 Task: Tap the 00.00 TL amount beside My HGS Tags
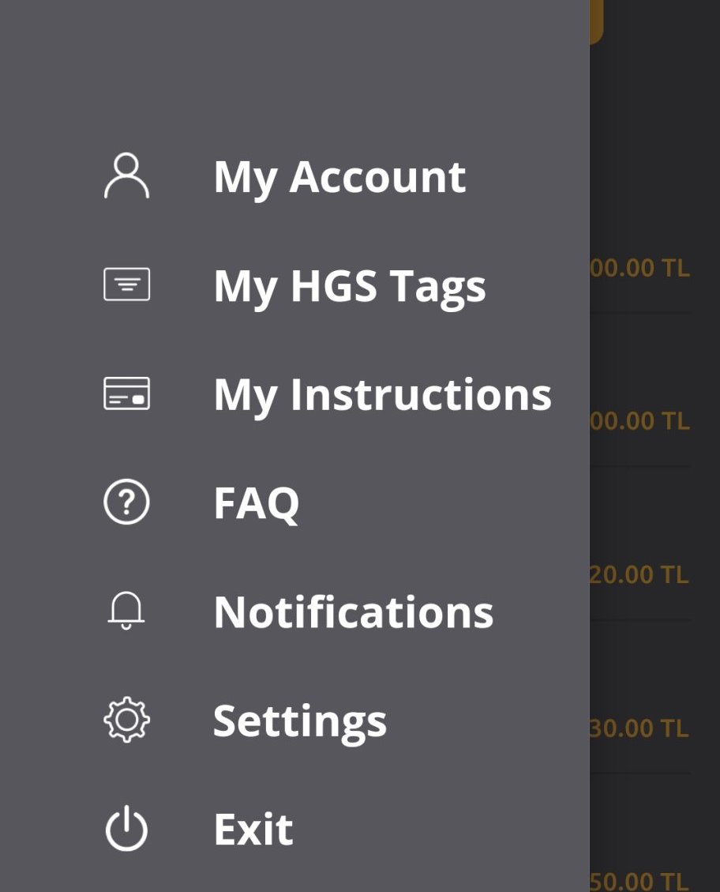point(639,269)
